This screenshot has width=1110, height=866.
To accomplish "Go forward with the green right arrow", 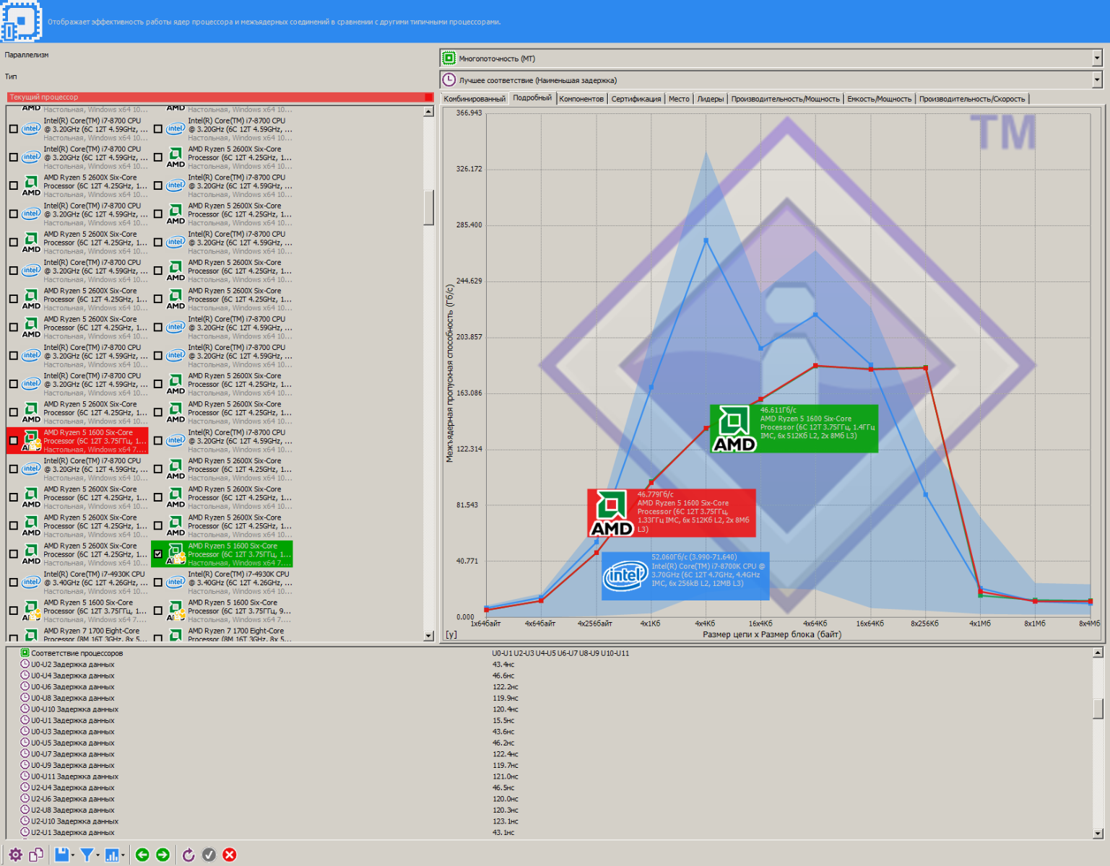I will pyautogui.click(x=163, y=855).
